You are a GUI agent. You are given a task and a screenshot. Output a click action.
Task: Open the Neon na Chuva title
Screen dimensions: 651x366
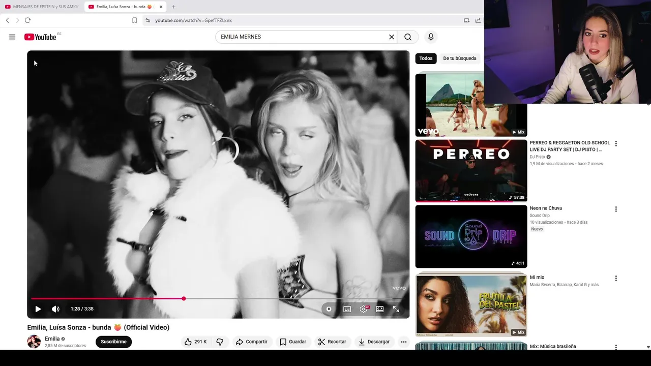[546, 208]
